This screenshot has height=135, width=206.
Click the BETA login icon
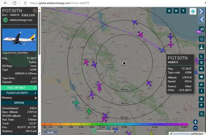pos(201,29)
